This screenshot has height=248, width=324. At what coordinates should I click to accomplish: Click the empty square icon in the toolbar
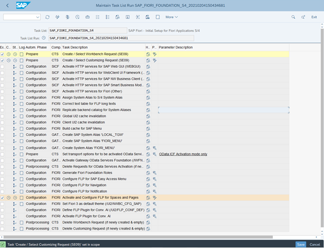tap(158, 17)
